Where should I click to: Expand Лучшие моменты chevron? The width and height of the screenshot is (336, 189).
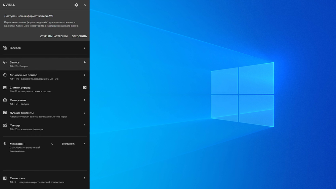coord(85,112)
